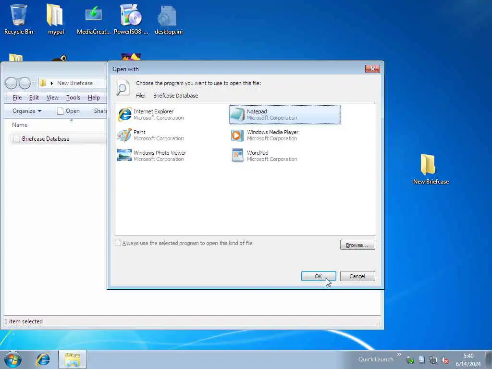This screenshot has height=369, width=492.
Task: Click the Explorer forward navigation button
Action: click(25, 83)
